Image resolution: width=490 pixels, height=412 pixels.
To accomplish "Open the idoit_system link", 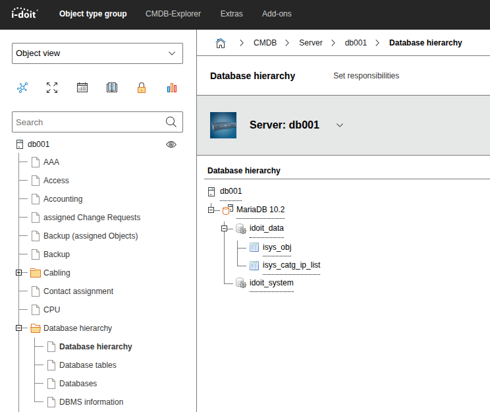I will coord(271,283).
